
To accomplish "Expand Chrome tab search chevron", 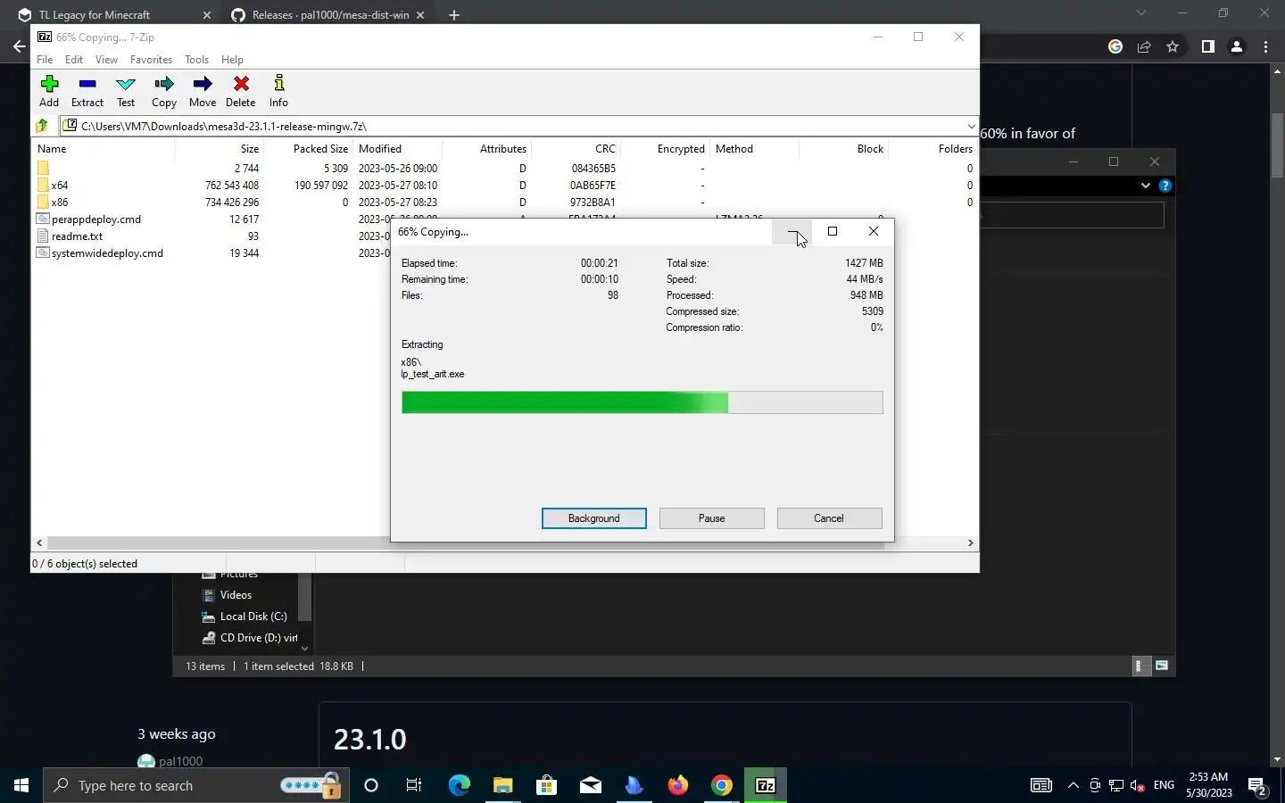I will [1140, 13].
